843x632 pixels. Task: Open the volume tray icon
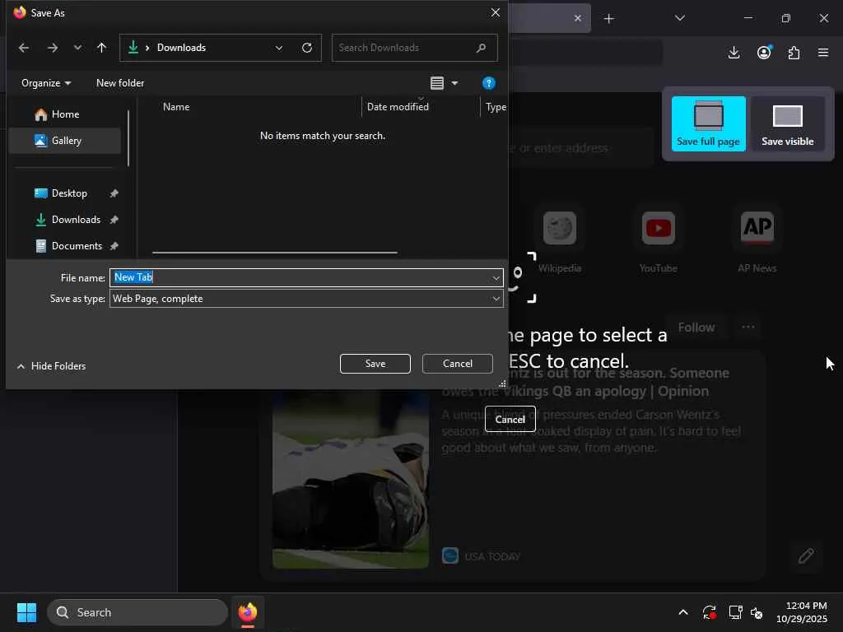click(757, 612)
